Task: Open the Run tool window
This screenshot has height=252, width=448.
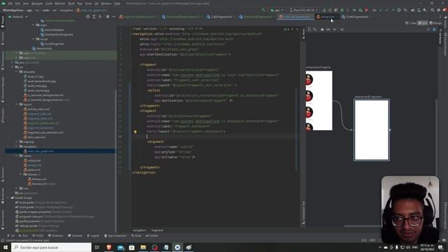Action: tap(23, 236)
